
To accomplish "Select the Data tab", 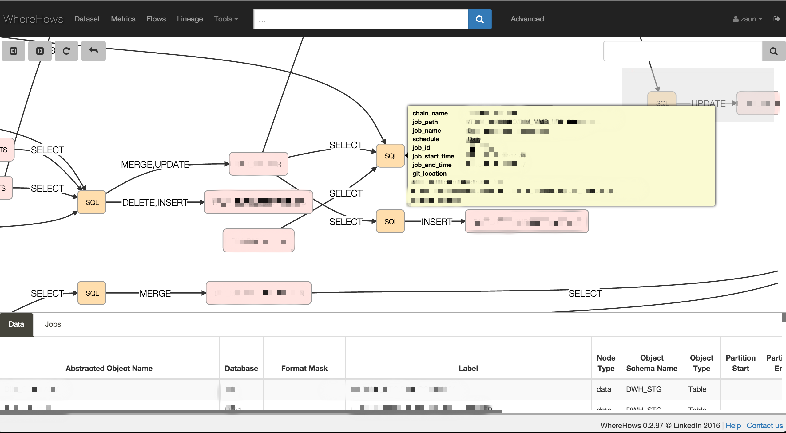I will tap(16, 324).
